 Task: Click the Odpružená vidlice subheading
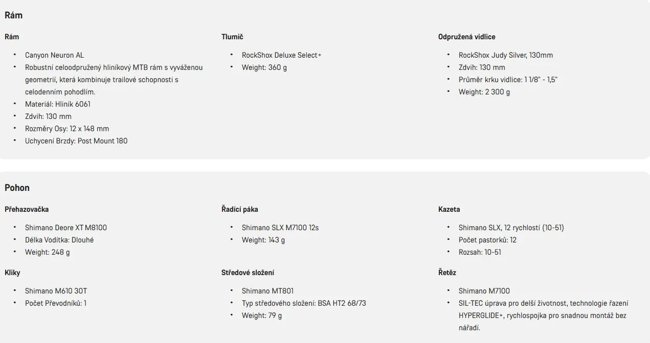467,37
